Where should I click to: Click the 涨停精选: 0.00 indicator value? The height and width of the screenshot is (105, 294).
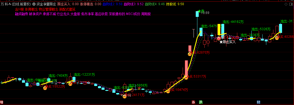tap(91, 4)
